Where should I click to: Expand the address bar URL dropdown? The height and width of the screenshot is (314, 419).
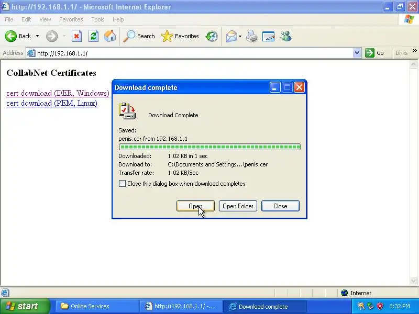pyautogui.click(x=357, y=53)
